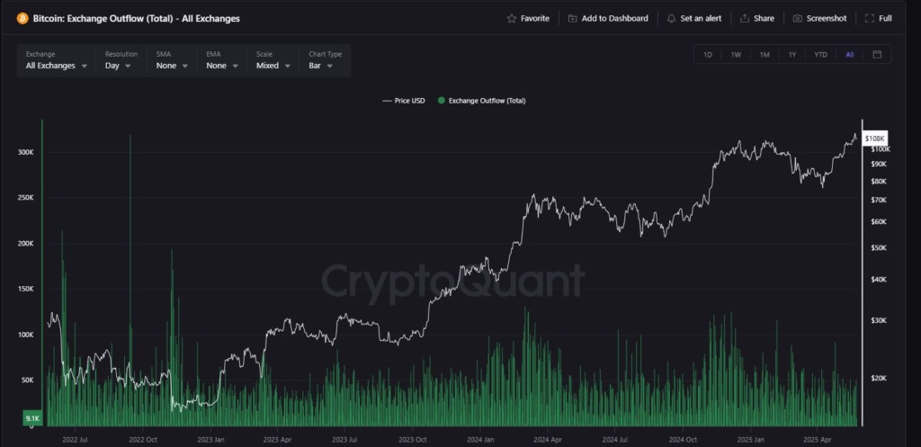Select the YTD time range
This screenshot has height=447, width=921.
pos(820,55)
